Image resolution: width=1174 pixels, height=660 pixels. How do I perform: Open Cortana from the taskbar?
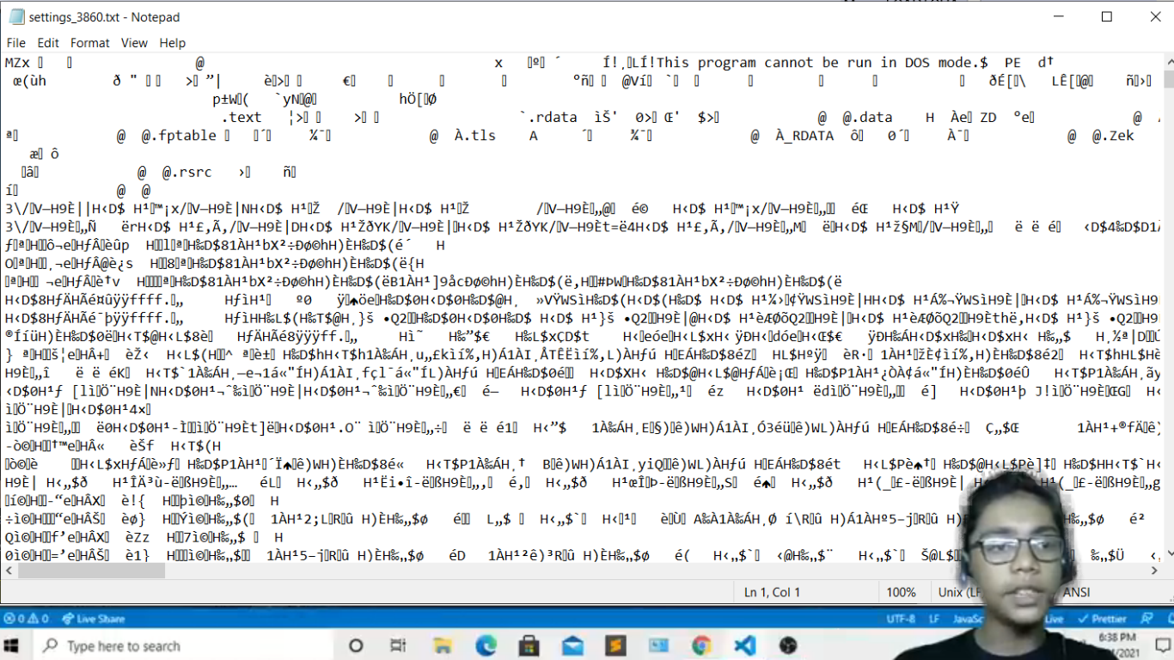[x=356, y=645]
